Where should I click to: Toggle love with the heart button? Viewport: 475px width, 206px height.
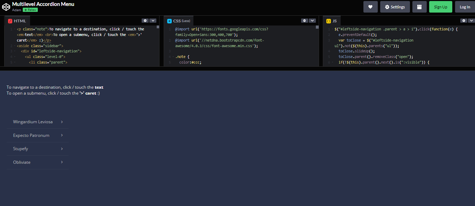coord(370,7)
